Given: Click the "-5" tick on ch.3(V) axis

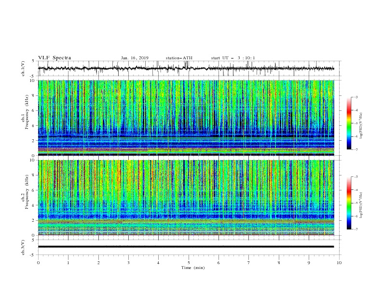Looking at the screenshot, I should point(33,255).
